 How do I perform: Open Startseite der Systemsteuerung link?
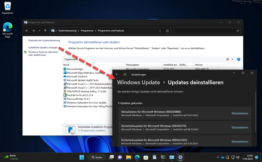(44, 40)
